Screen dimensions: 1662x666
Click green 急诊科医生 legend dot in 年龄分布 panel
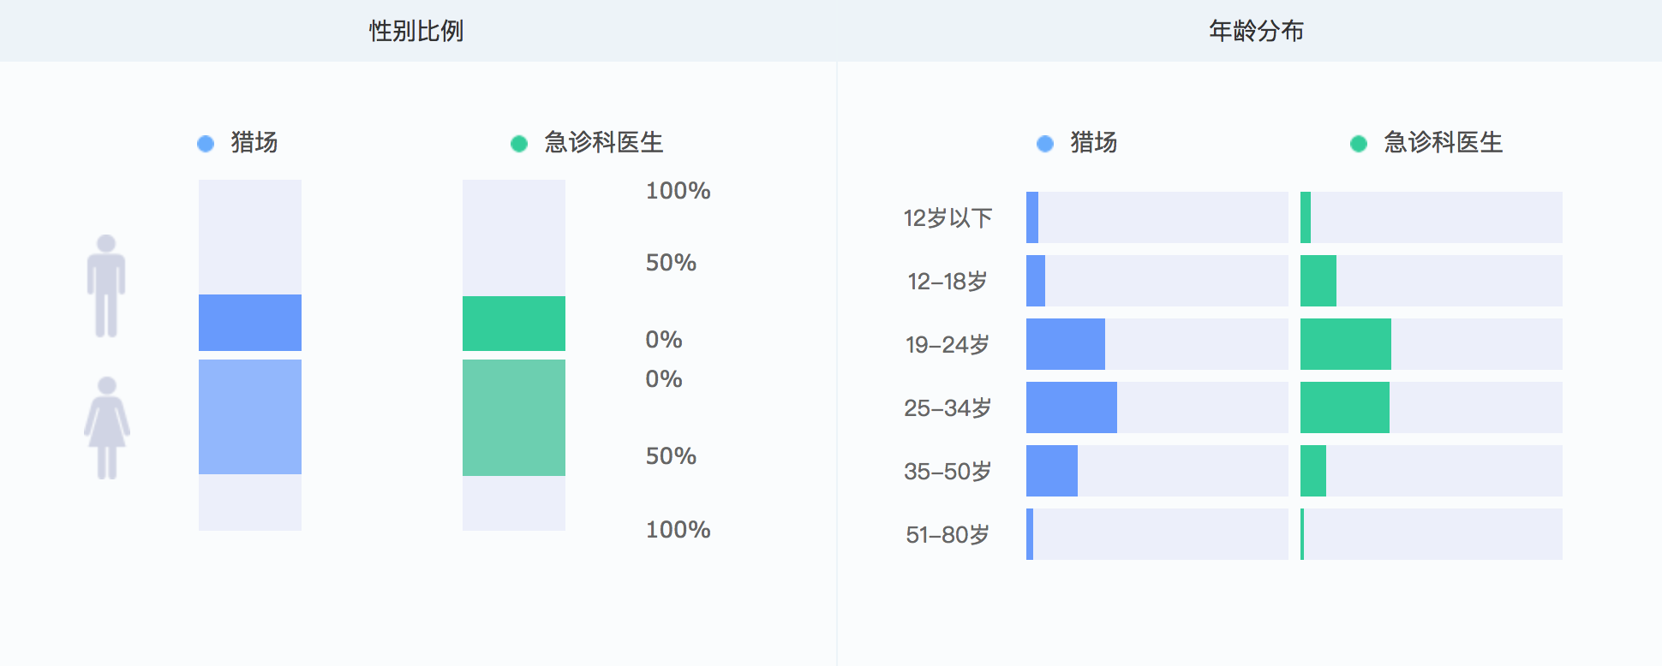tap(1359, 144)
